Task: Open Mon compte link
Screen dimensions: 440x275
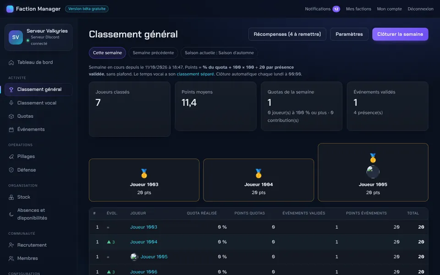Action: [389, 9]
